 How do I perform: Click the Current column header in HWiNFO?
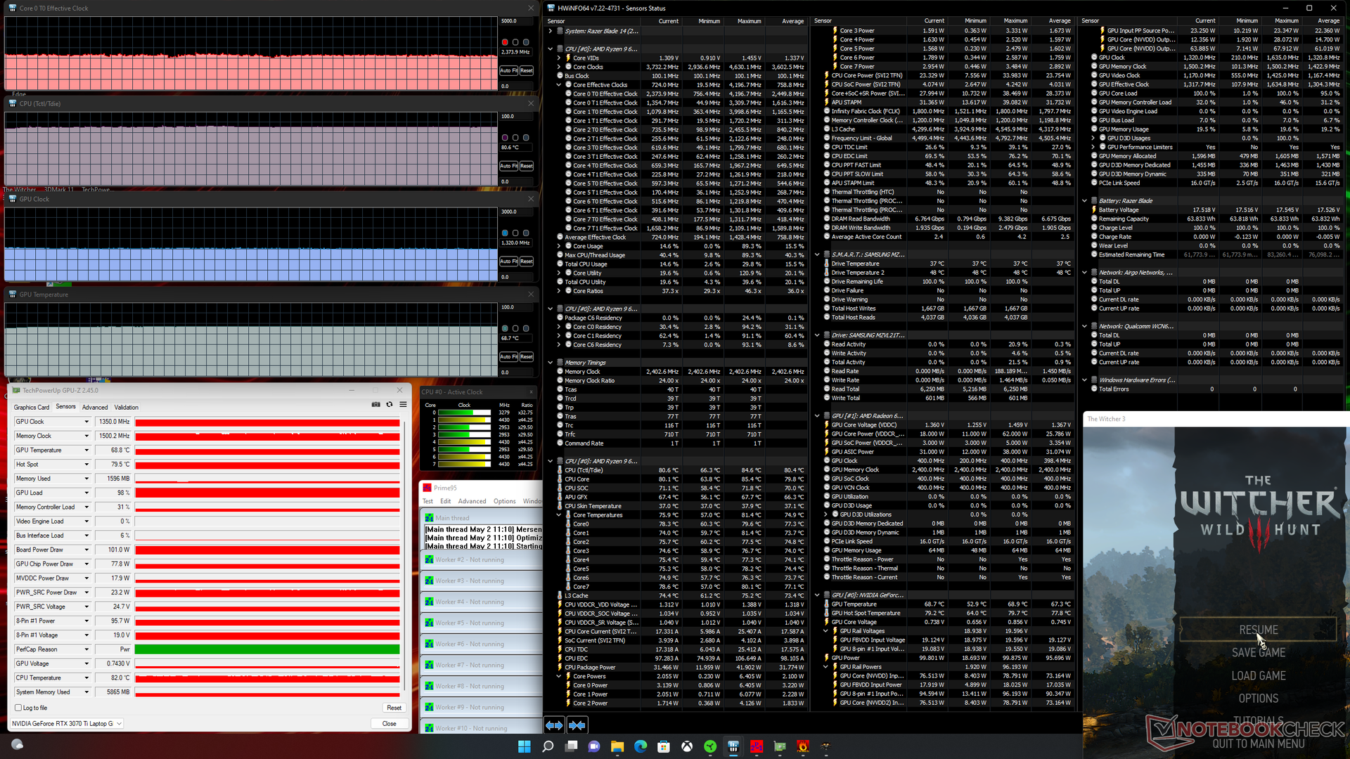pyautogui.click(x=668, y=21)
